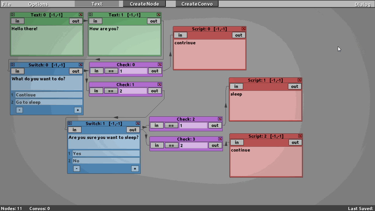
Task: Open the File menu
Action: coord(6,4)
